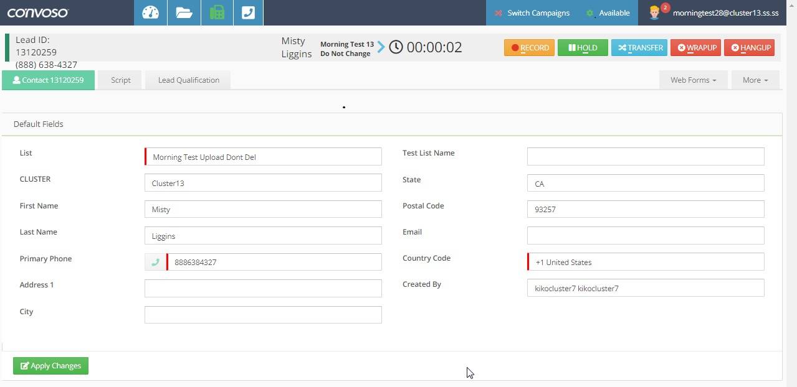The image size is (797, 387).
Task: Switch to the Script tab
Action: click(x=120, y=80)
